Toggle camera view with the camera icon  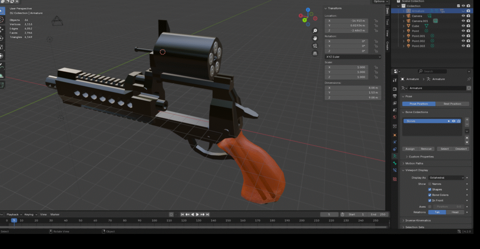point(316,46)
